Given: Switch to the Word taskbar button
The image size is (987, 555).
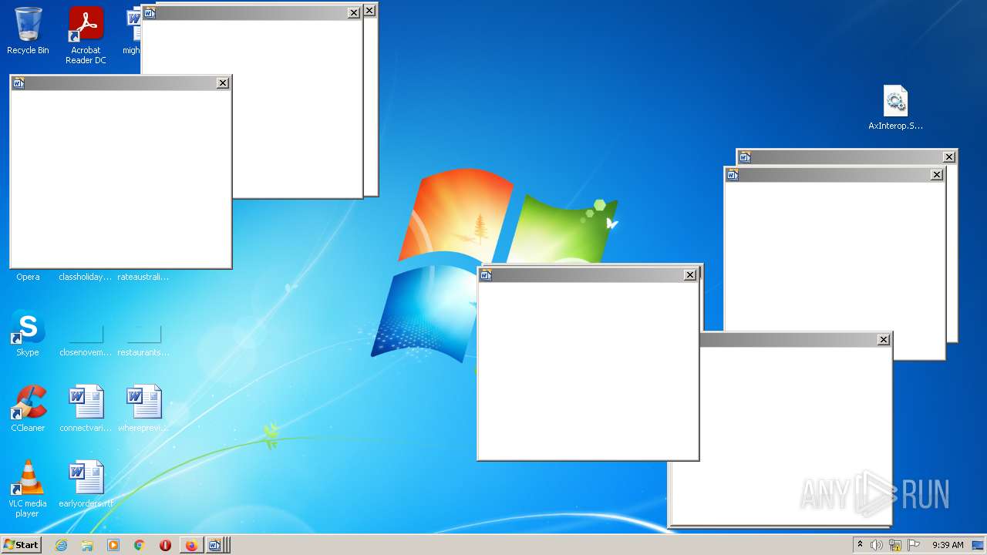Looking at the screenshot, I should click(x=217, y=545).
